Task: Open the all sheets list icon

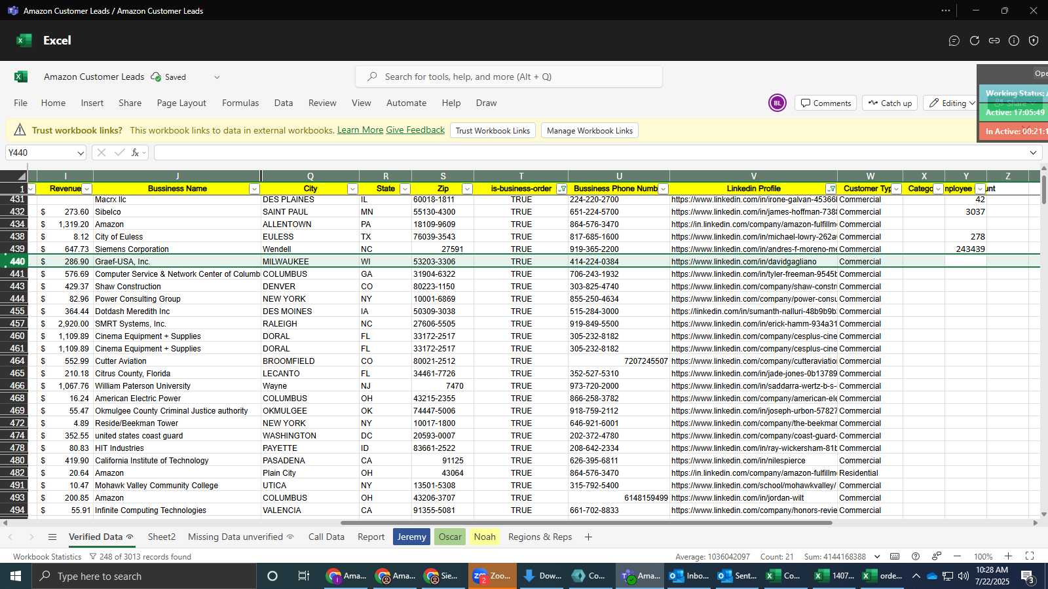Action: pyautogui.click(x=52, y=537)
